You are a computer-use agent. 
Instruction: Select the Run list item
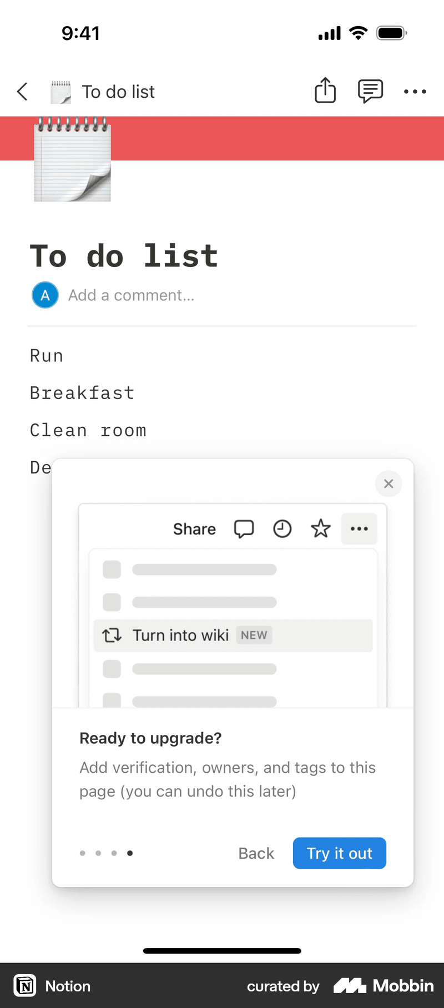tap(47, 355)
